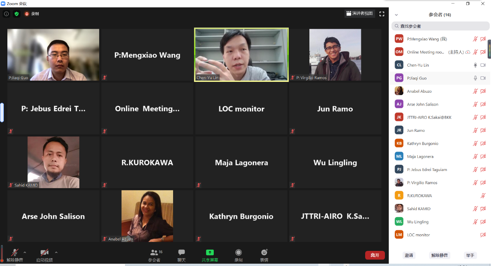Click the green encryption shield icon

(17, 14)
